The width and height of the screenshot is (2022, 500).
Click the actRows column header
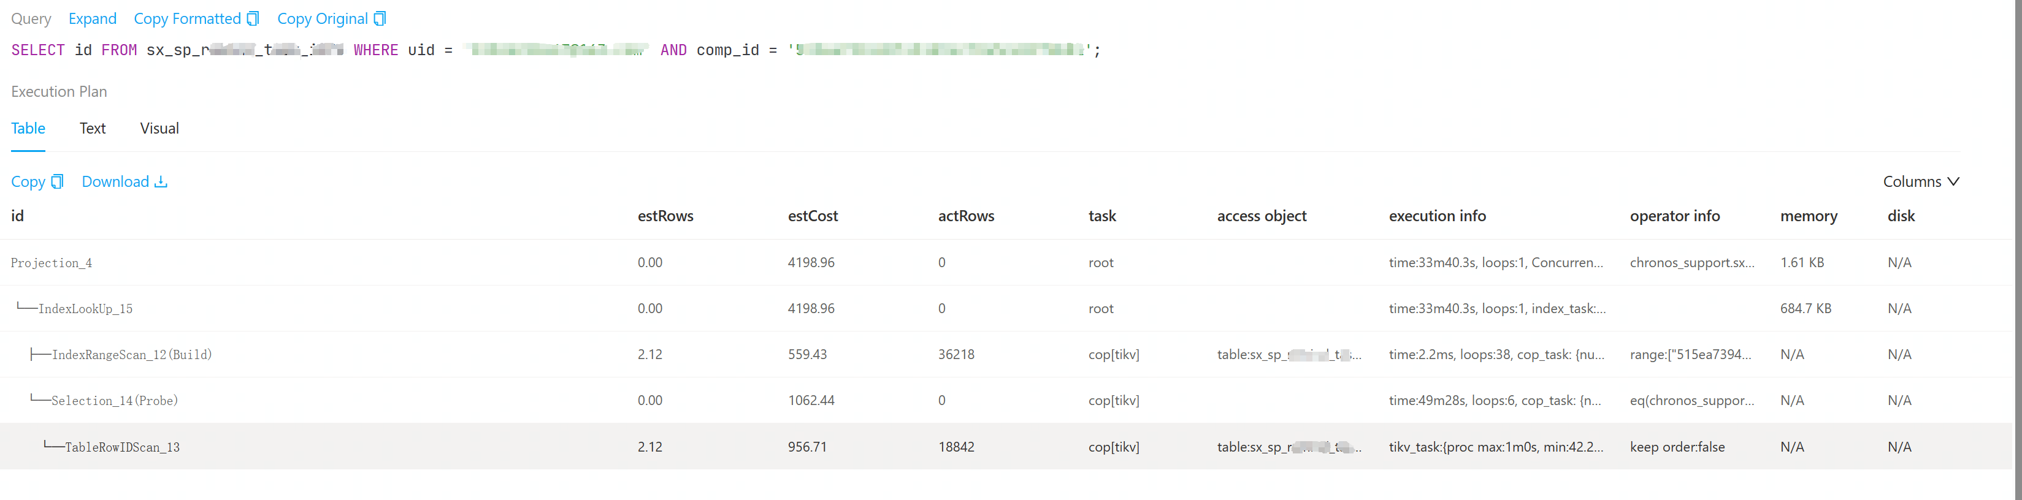pyautogui.click(x=967, y=216)
